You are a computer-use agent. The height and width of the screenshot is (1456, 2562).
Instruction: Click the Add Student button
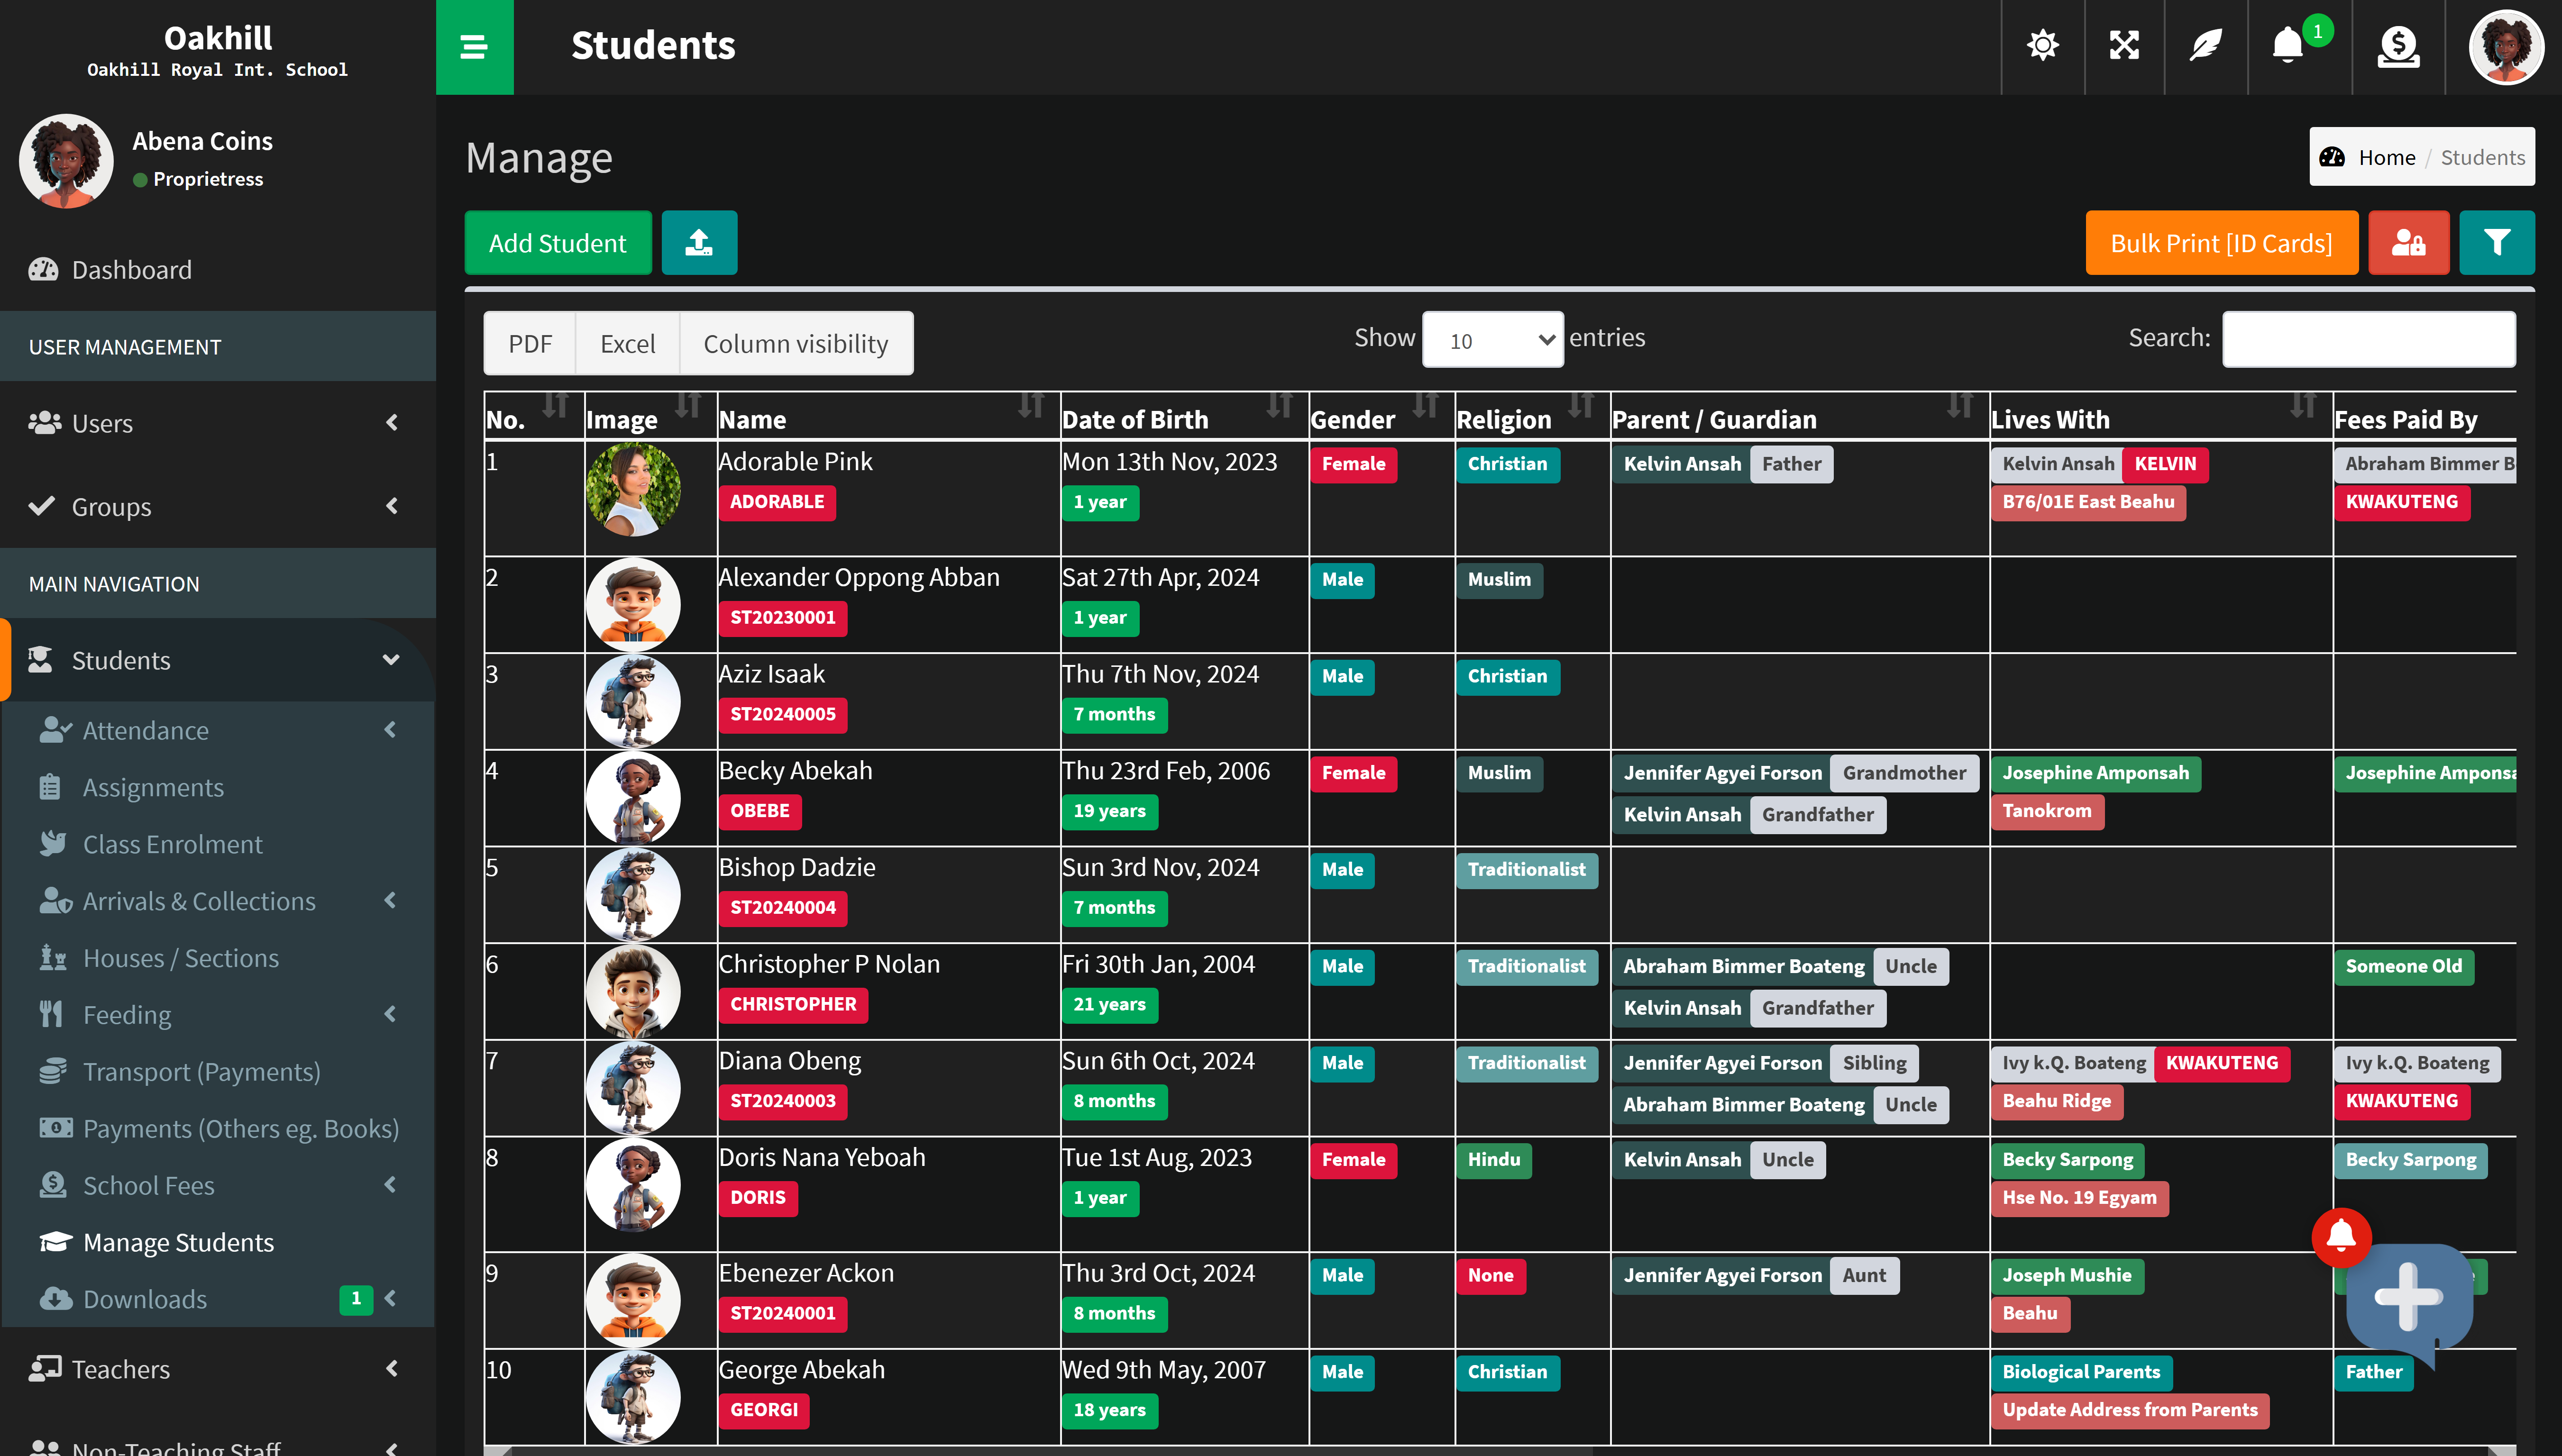click(557, 242)
